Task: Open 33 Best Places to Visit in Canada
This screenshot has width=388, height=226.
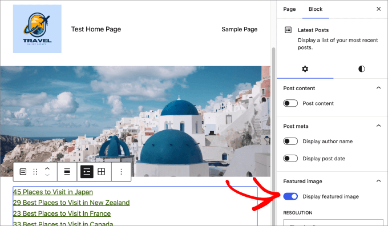Action: click(63, 223)
